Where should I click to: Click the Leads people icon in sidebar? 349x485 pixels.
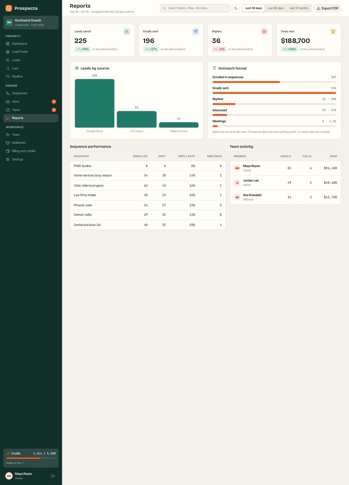click(x=8, y=60)
